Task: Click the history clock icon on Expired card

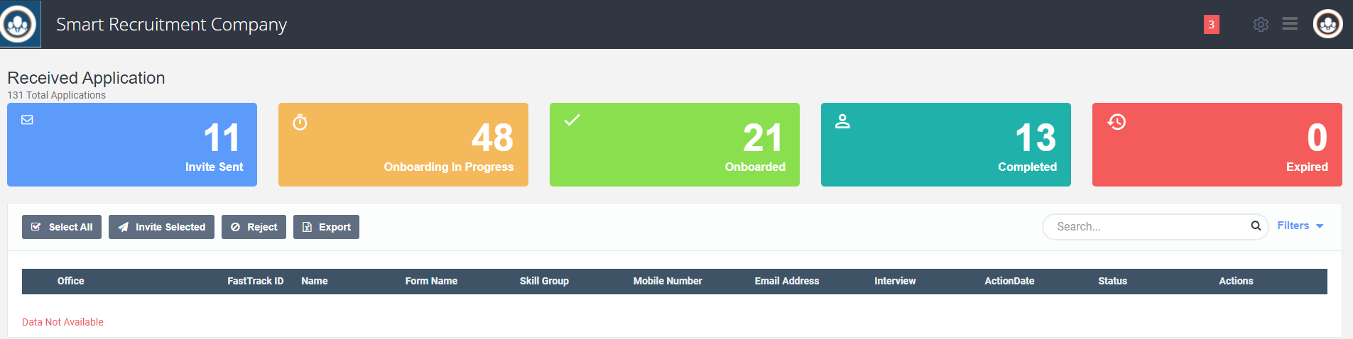Action: click(1116, 122)
